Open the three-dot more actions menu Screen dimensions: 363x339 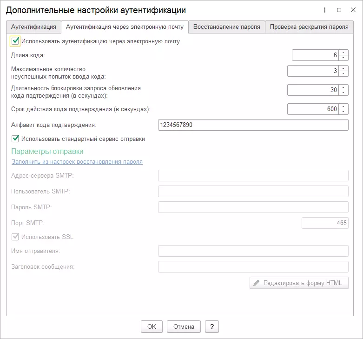pyautogui.click(x=324, y=10)
